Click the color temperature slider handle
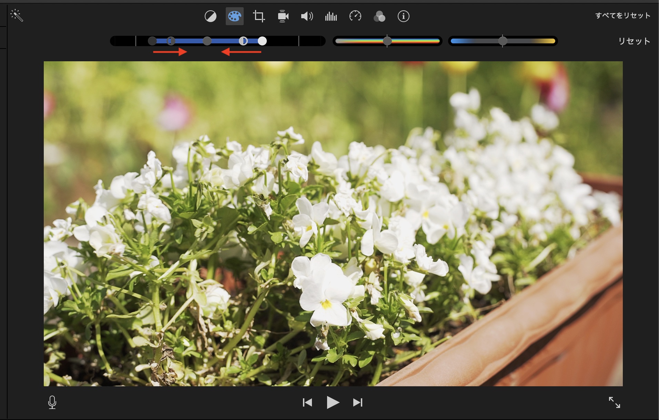This screenshot has height=420, width=659. click(x=503, y=41)
